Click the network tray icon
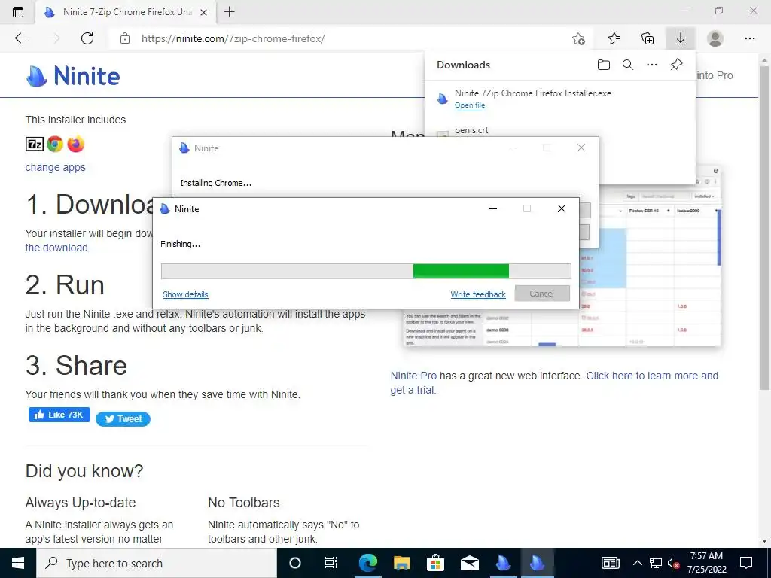Viewport: 771px width, 578px height. click(x=656, y=563)
